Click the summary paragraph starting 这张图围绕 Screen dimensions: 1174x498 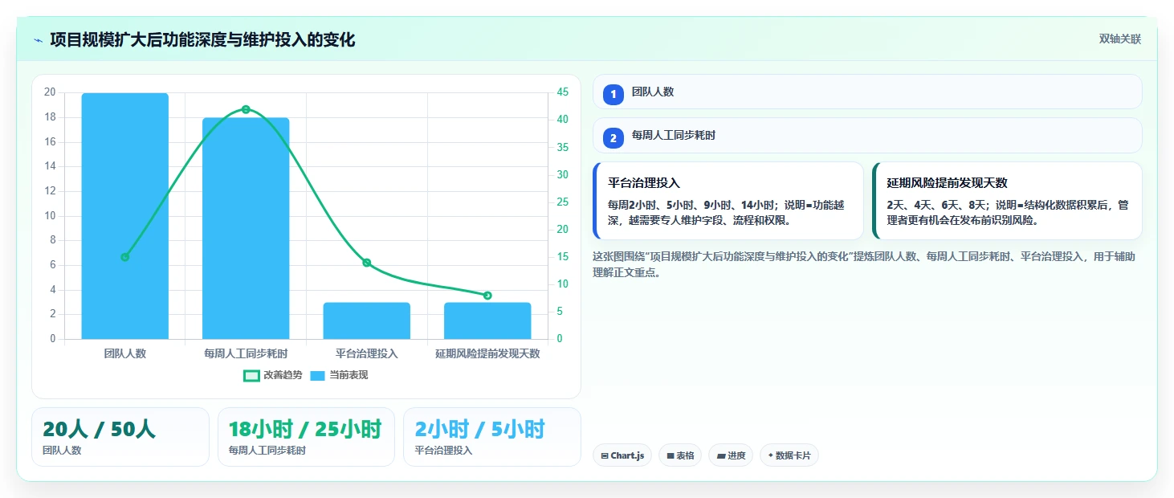coord(864,264)
